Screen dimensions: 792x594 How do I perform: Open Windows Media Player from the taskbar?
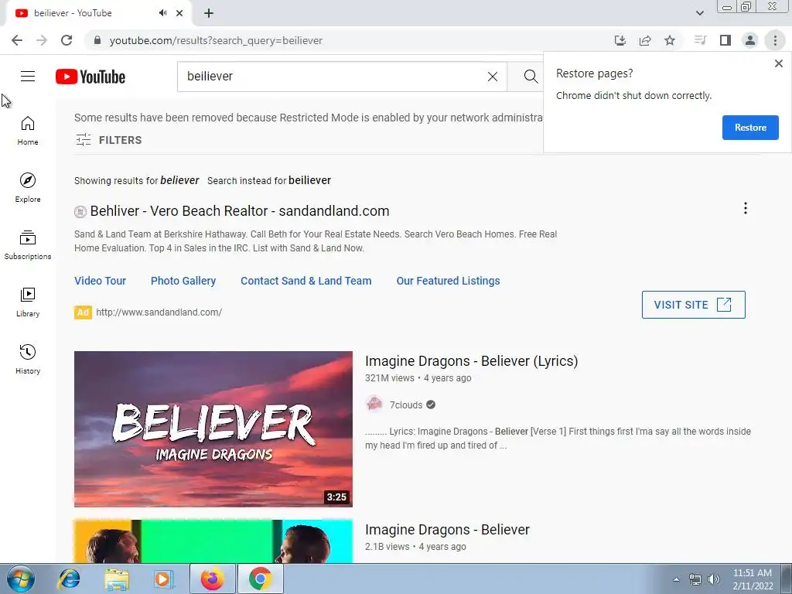click(164, 579)
